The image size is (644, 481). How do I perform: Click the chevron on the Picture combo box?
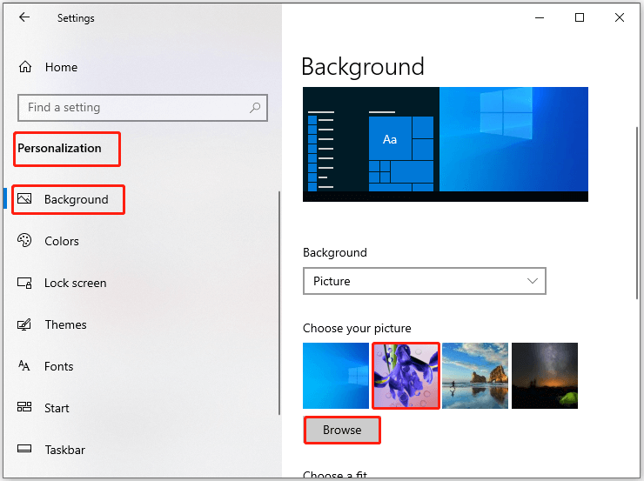(533, 281)
